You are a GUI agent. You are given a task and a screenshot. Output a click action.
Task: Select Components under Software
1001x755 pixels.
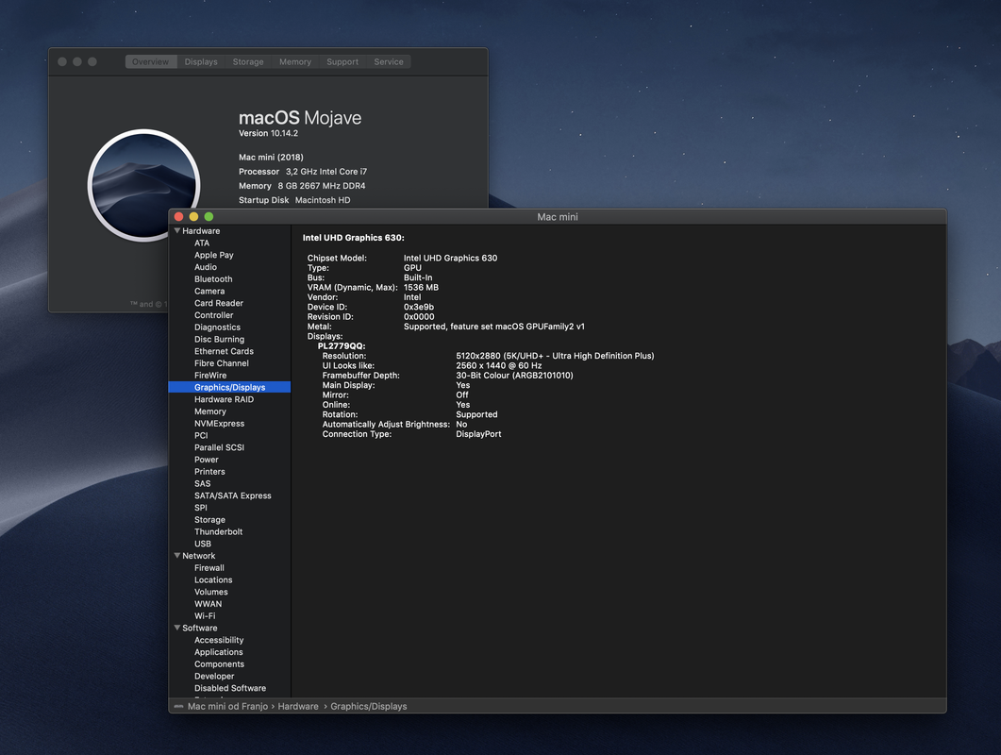pyautogui.click(x=220, y=664)
